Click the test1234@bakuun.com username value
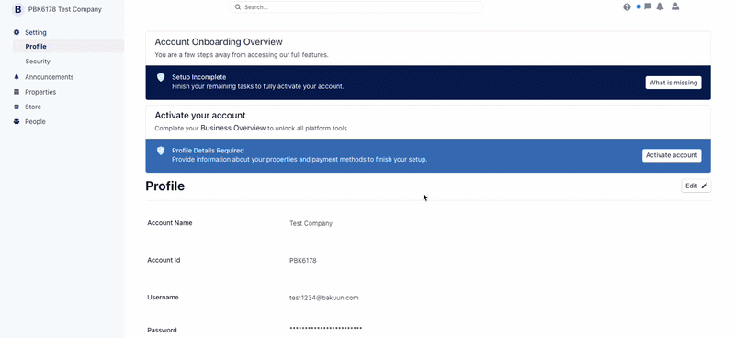 (324, 298)
